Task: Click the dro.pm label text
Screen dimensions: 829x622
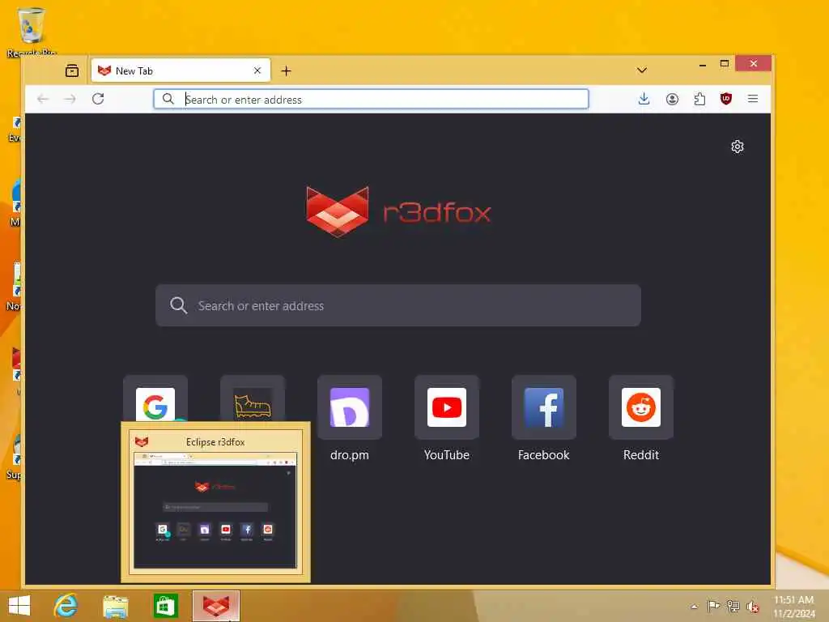Action: pos(350,455)
